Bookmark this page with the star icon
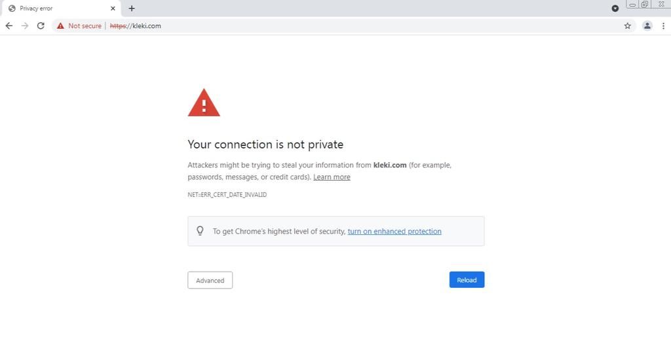 (628, 26)
